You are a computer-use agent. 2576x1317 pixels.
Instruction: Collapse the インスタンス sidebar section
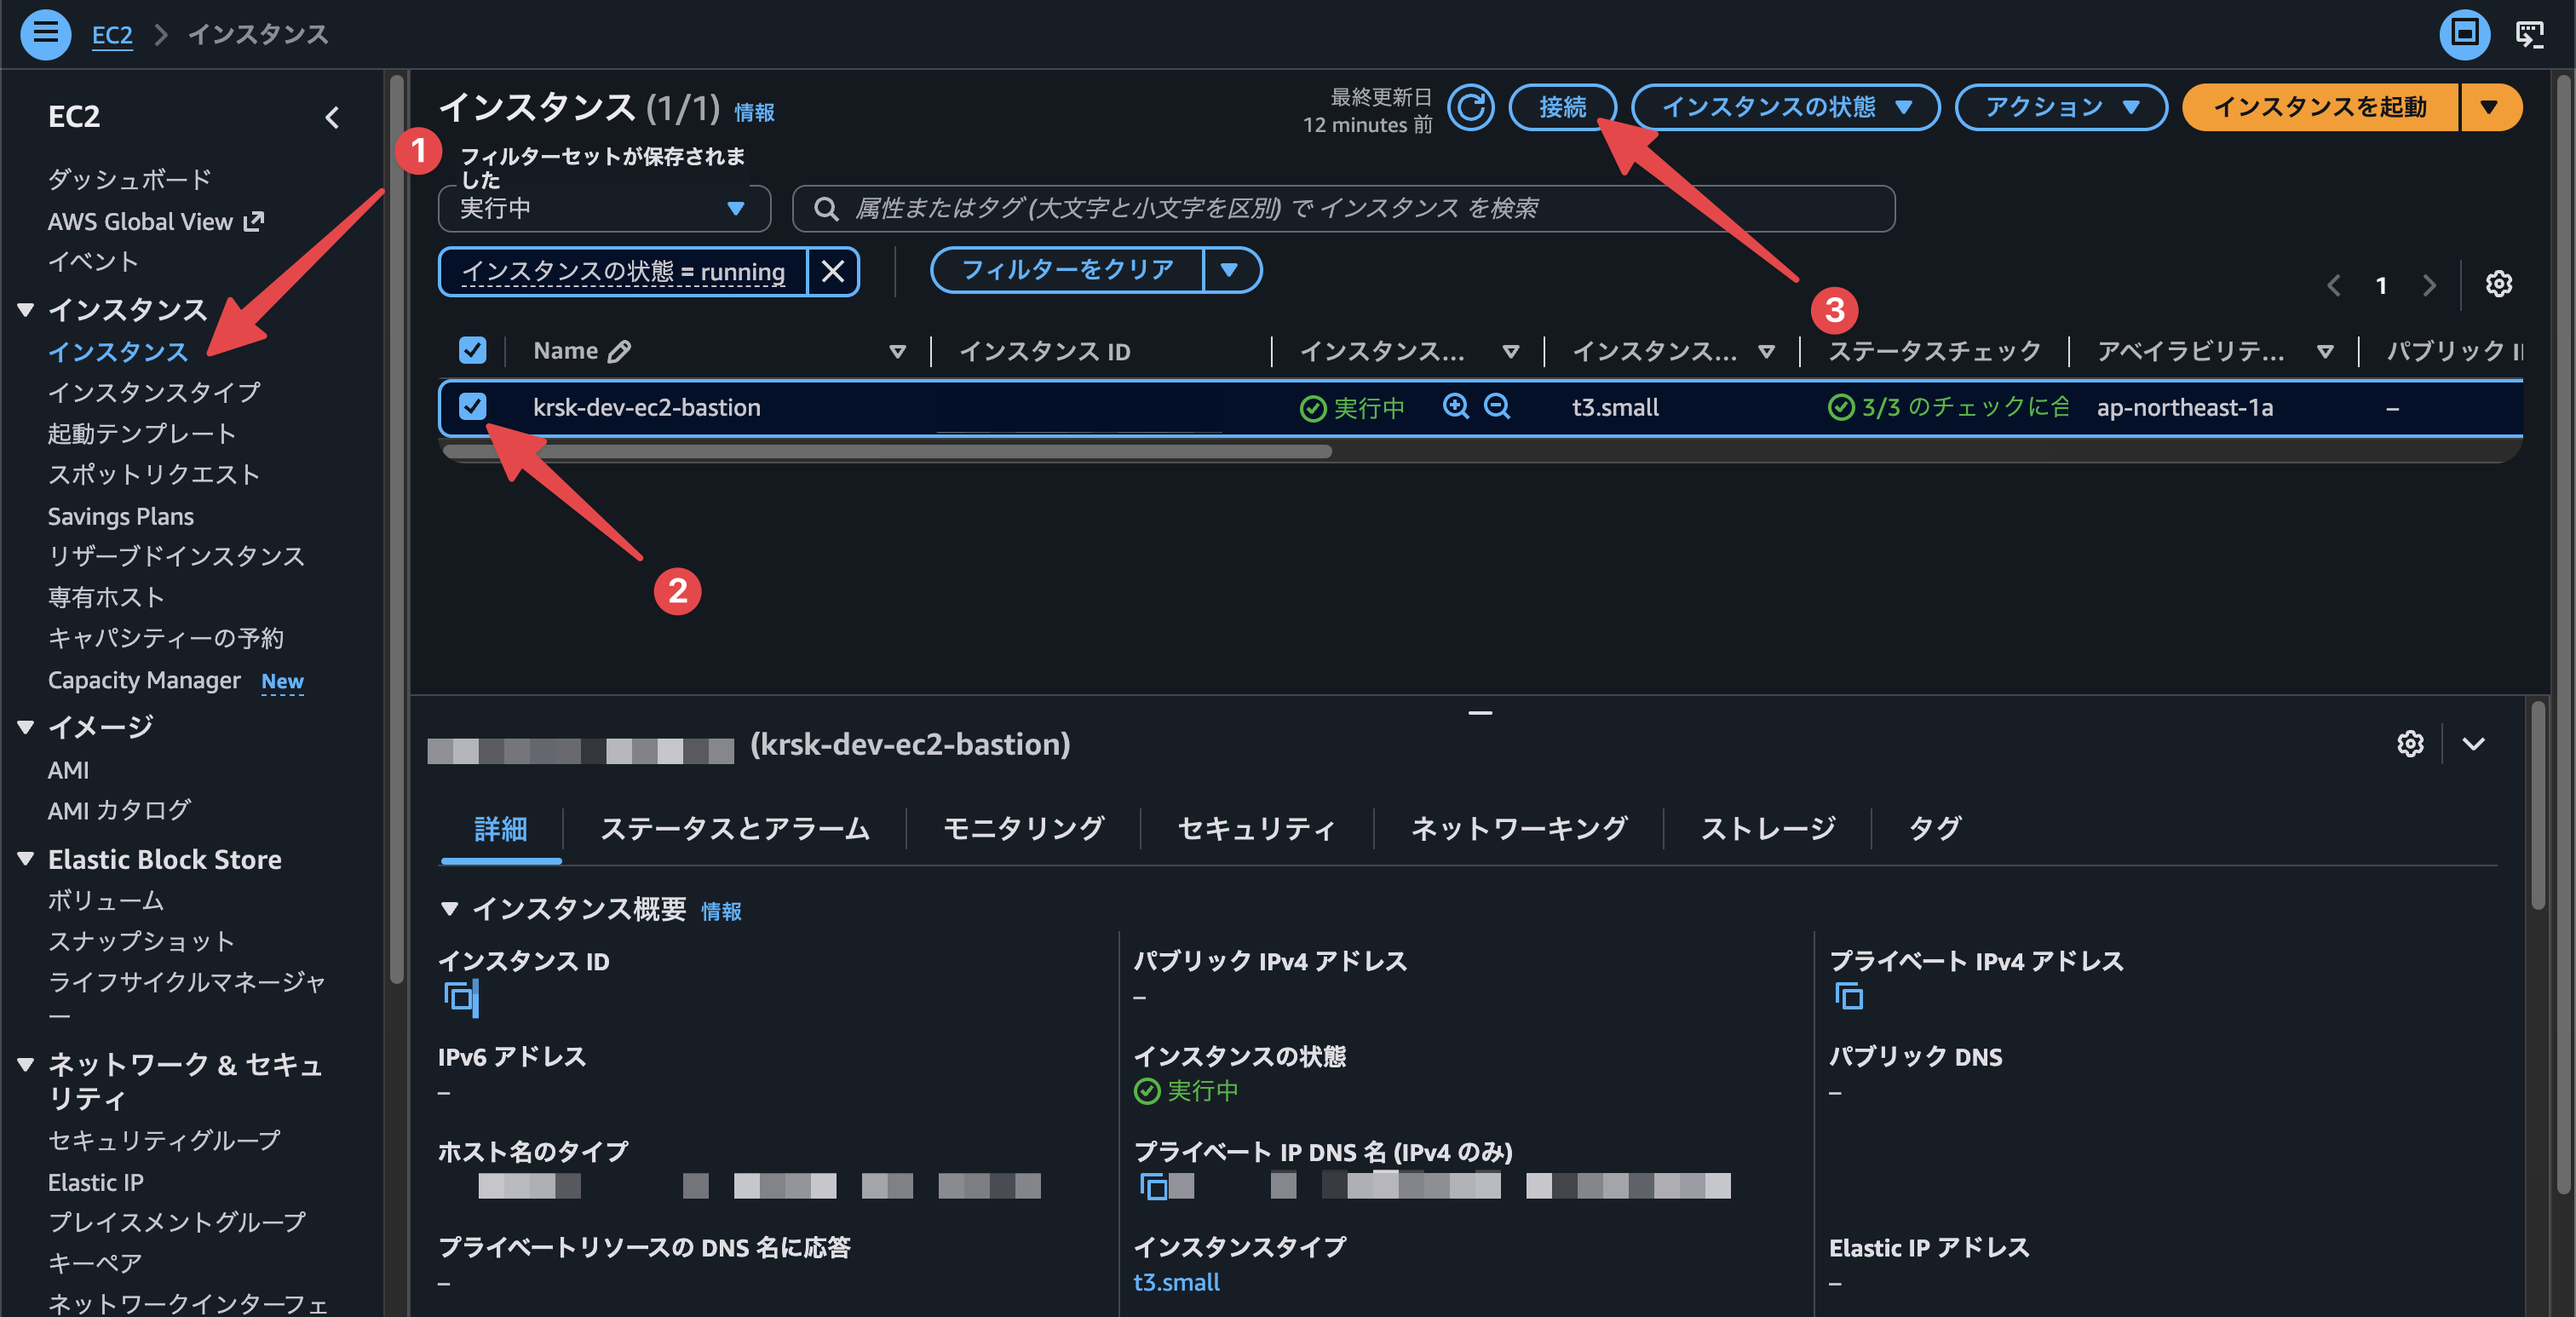coord(26,310)
